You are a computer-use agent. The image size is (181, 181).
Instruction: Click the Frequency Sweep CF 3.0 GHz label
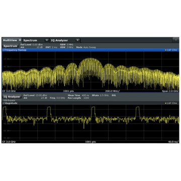(x=9, y=91)
